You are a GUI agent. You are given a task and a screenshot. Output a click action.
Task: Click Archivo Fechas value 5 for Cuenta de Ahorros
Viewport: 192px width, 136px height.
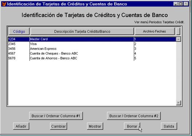point(135,58)
